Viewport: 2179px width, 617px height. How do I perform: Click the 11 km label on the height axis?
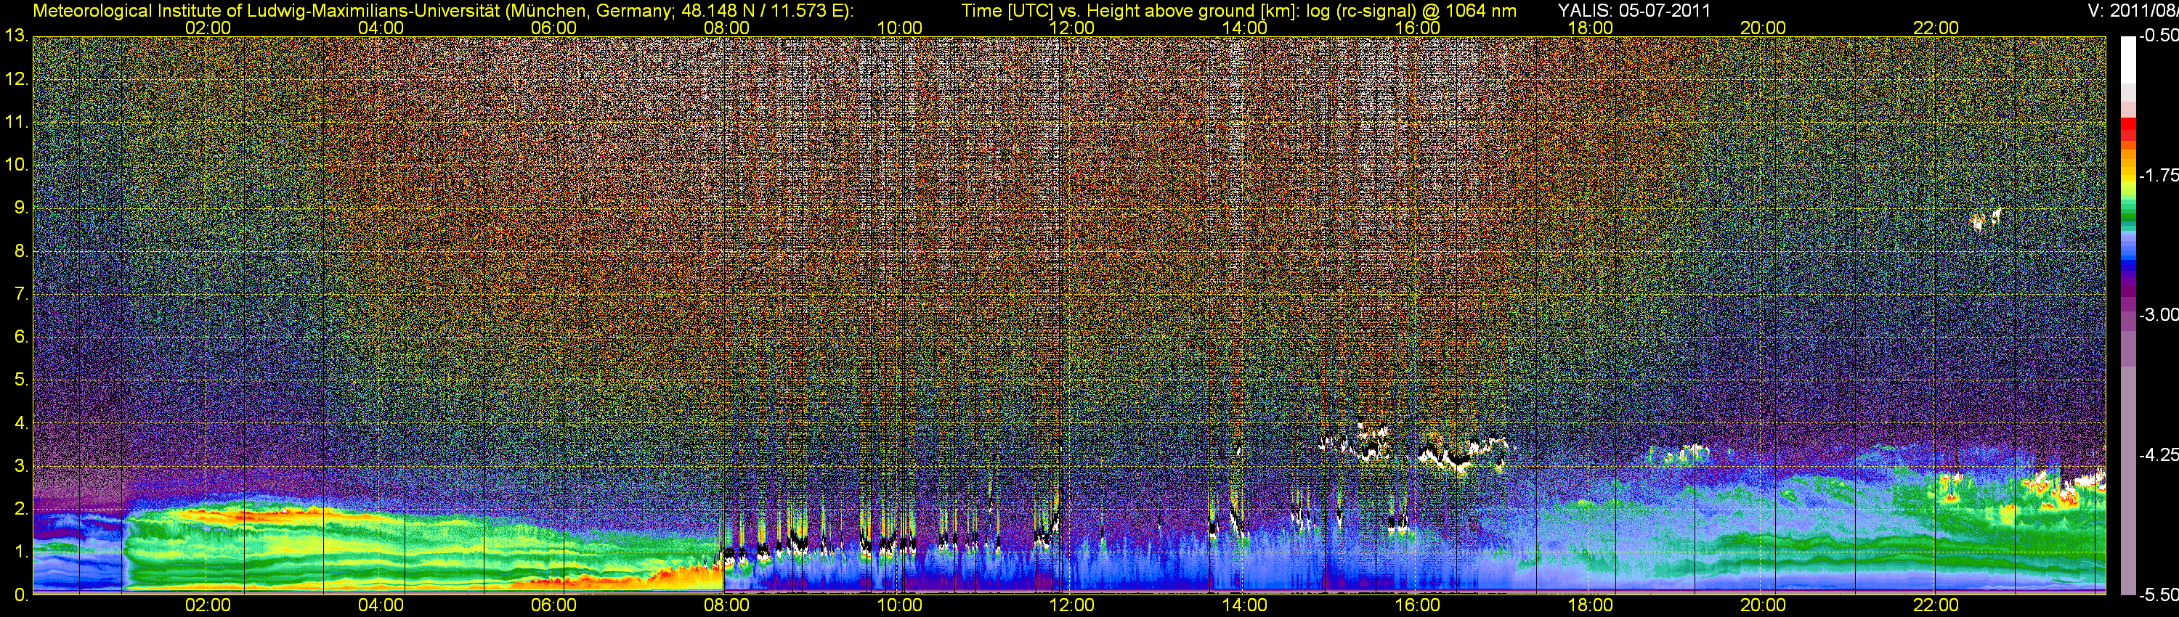(16, 123)
